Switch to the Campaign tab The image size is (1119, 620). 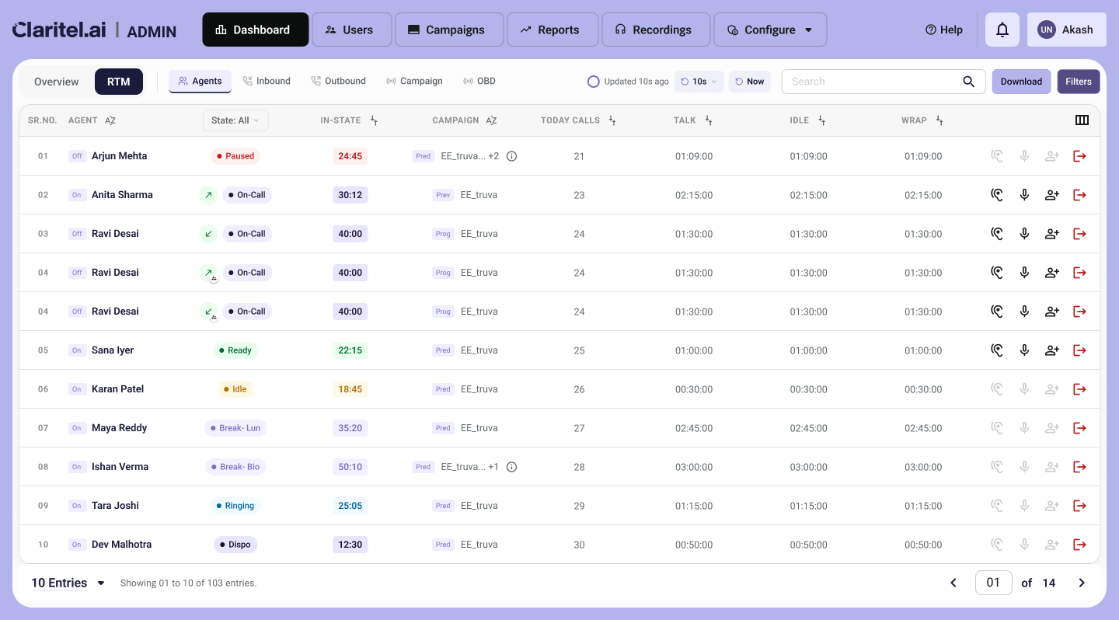click(x=414, y=81)
